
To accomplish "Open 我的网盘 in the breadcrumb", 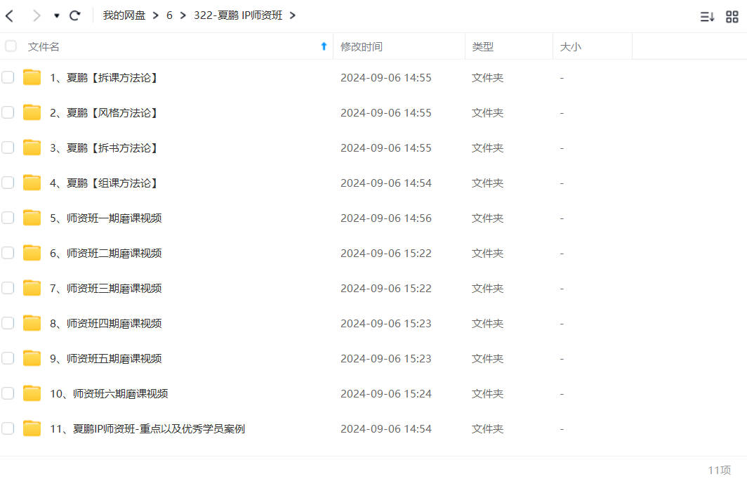I will point(124,15).
